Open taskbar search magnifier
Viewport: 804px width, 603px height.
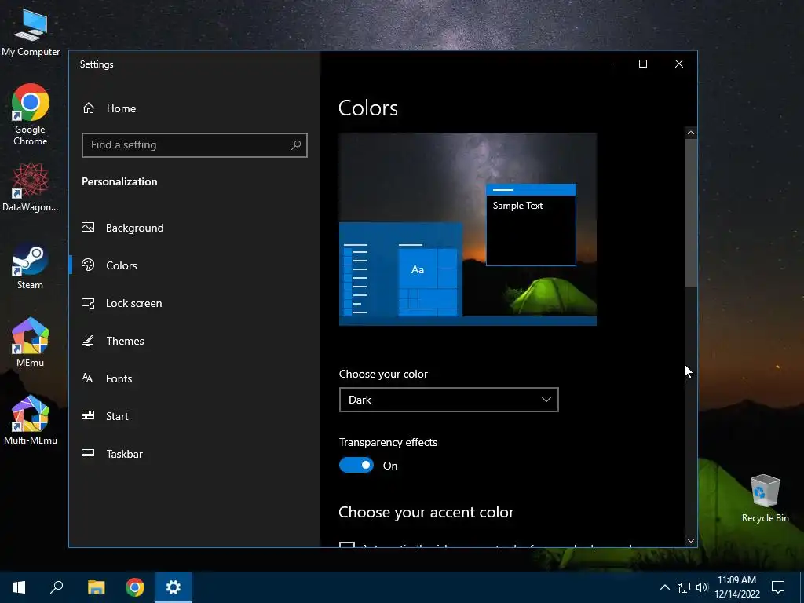pyautogui.click(x=57, y=587)
